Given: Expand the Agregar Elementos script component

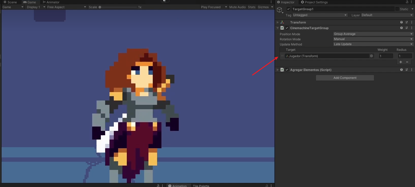Looking at the screenshot, I should (x=278, y=70).
